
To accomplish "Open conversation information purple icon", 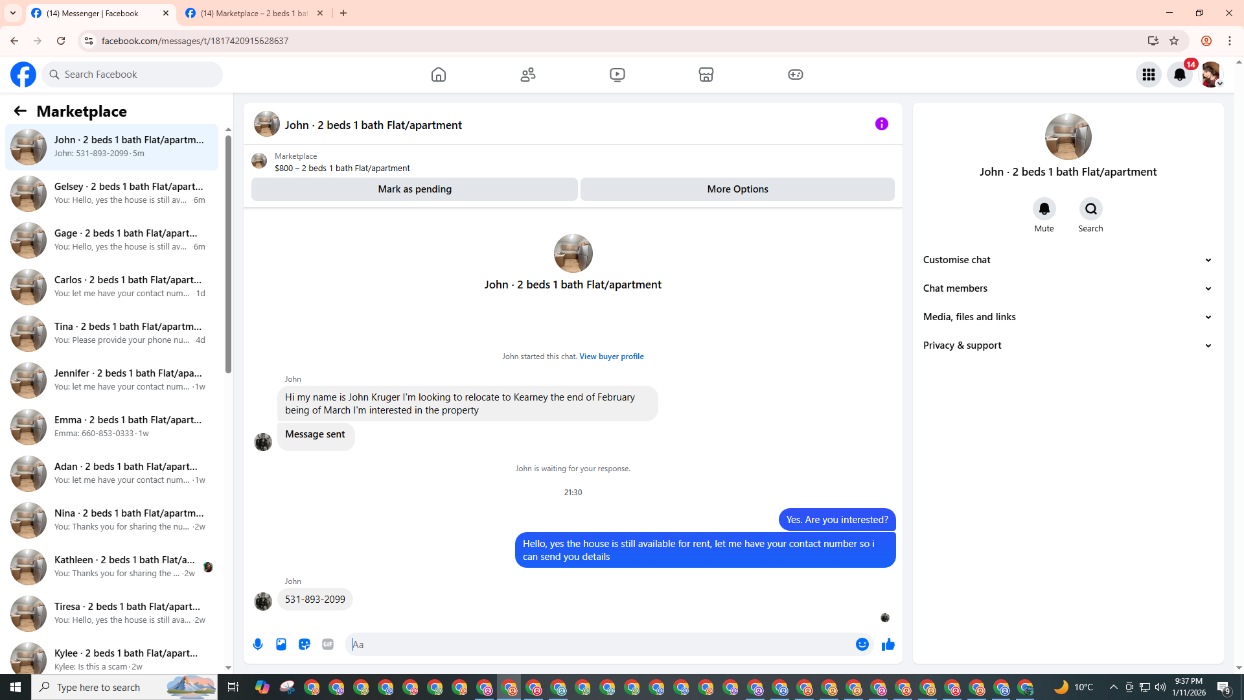I will coord(882,124).
